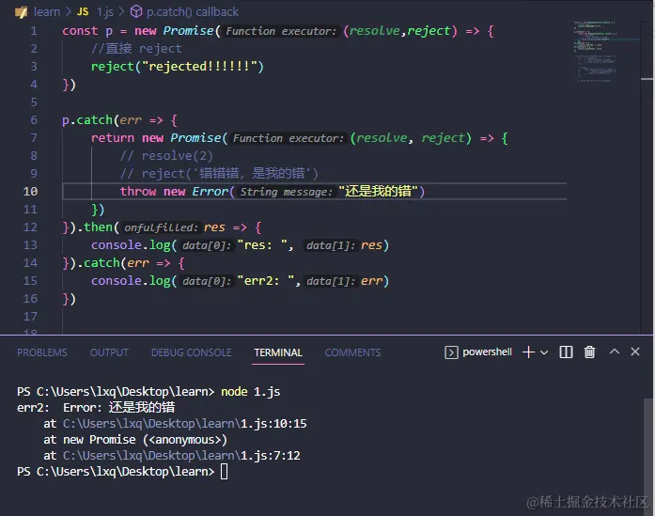Select the TERMINAL tab

pos(278,352)
